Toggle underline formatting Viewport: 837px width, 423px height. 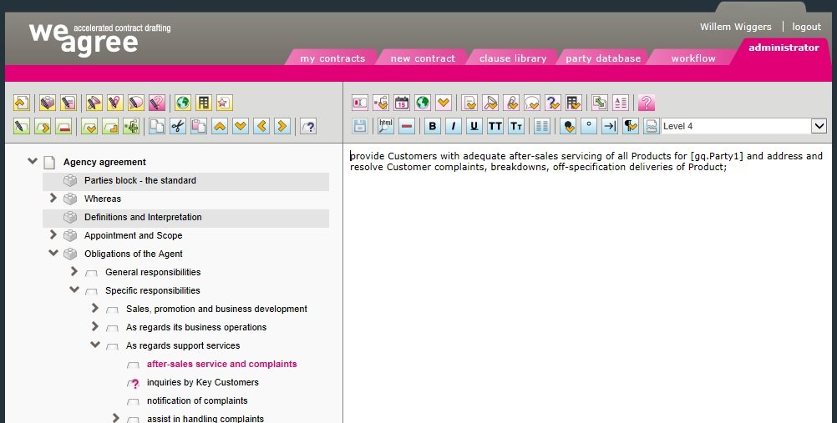474,127
